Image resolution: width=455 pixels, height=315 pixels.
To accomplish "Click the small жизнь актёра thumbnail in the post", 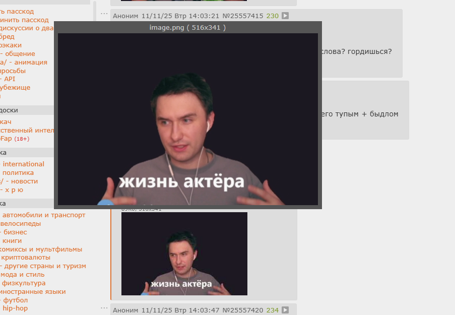I will tap(184, 254).
